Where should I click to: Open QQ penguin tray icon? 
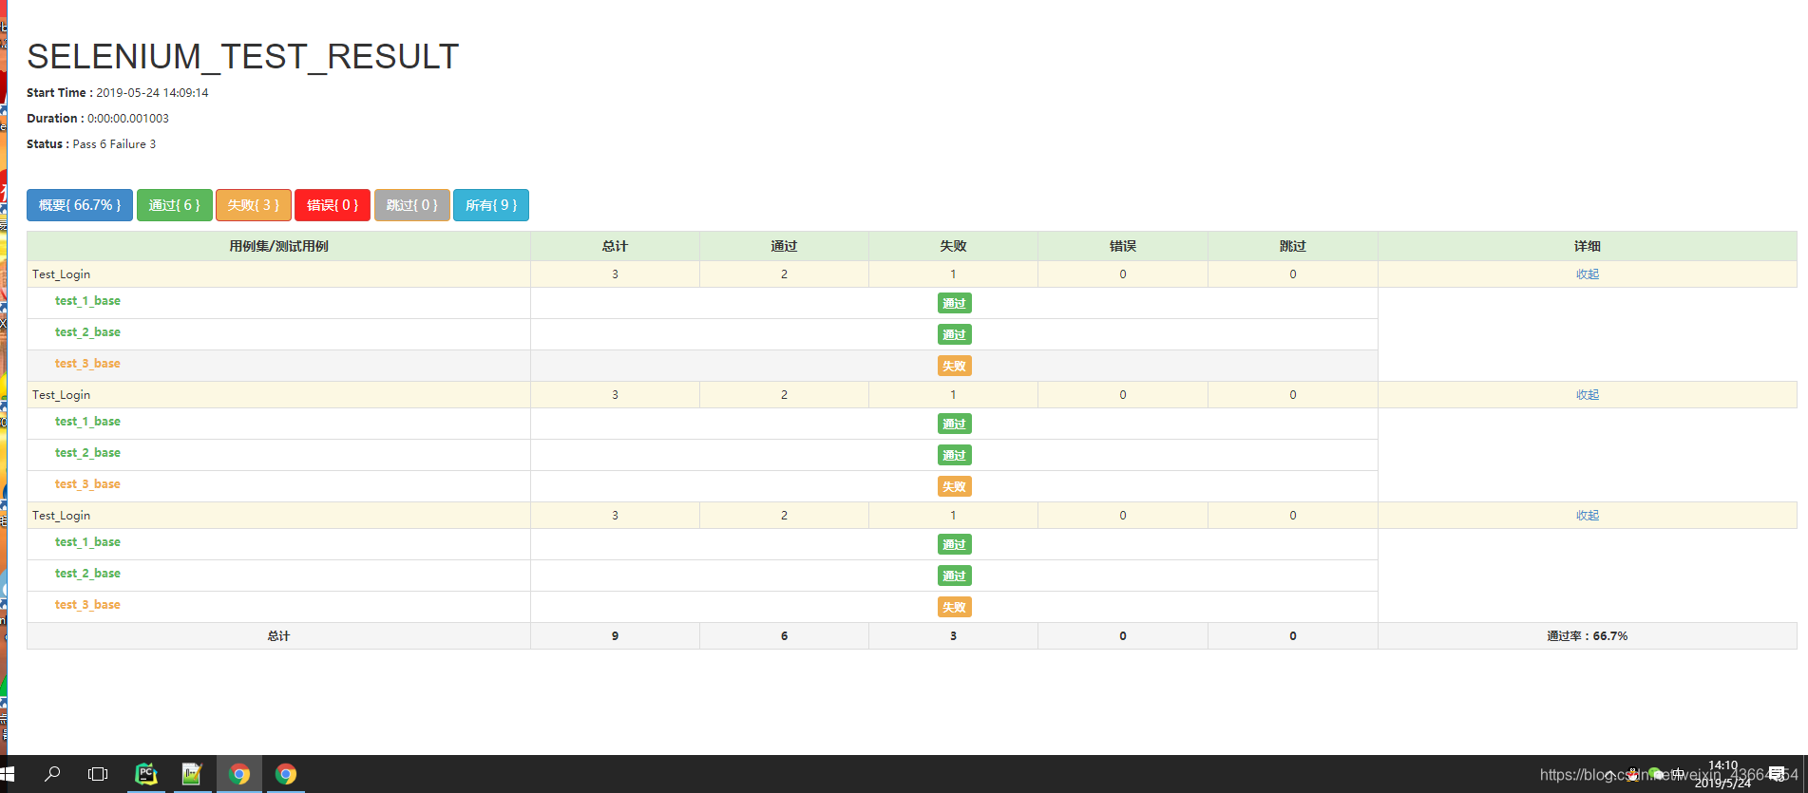point(1632,774)
